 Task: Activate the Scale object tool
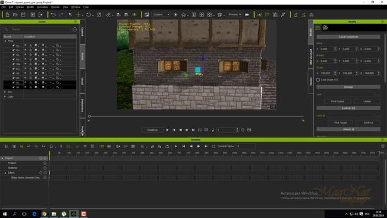pyautogui.click(x=99, y=15)
